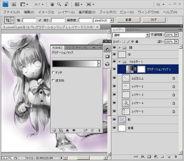
Task: Launch Bridge via the Br icon
Action: 14,4
